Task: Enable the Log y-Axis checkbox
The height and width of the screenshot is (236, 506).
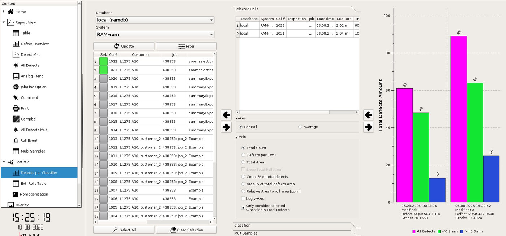Action: tap(243, 198)
